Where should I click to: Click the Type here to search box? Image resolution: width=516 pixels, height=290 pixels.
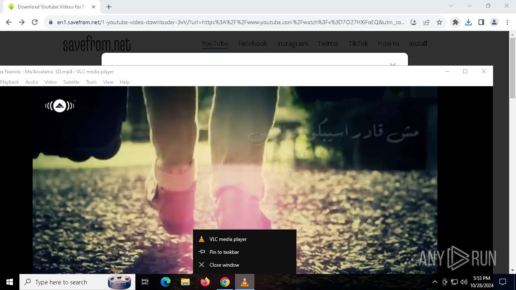click(77, 282)
